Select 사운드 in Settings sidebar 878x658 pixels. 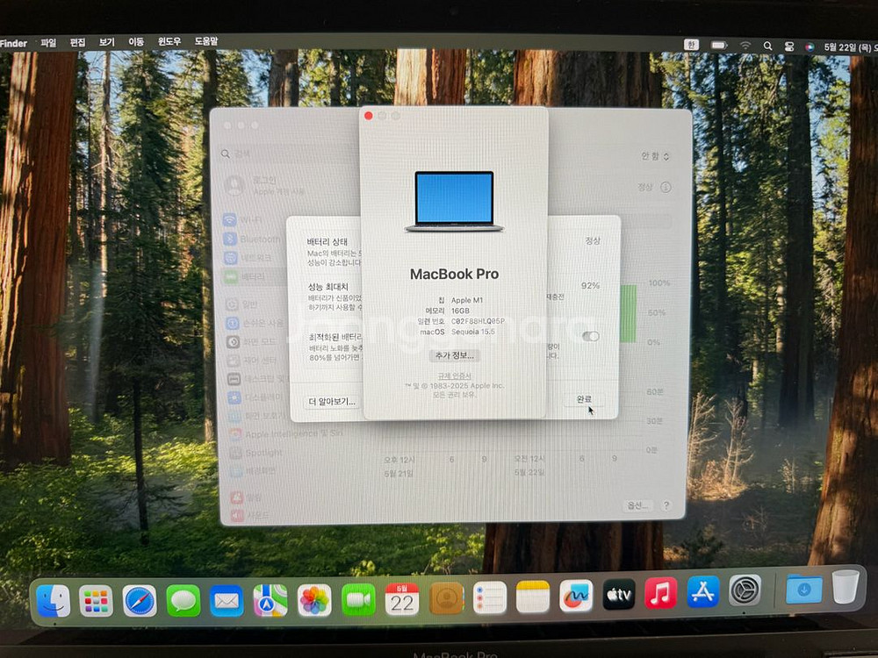252,515
